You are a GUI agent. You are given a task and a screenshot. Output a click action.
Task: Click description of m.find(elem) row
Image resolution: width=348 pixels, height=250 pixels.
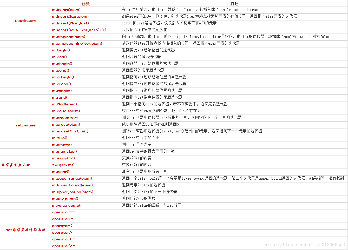[234, 104]
